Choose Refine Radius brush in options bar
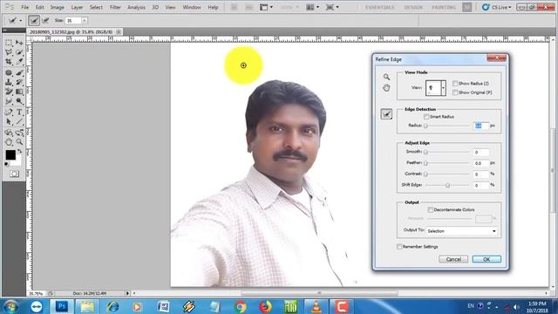This screenshot has height=314, width=558. coord(34,21)
